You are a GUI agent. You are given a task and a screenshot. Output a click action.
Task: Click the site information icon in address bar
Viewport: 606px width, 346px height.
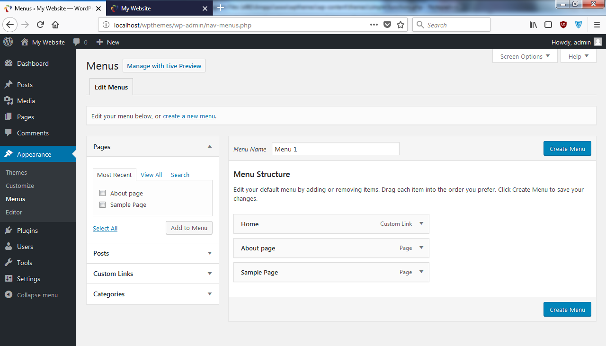pyautogui.click(x=106, y=25)
